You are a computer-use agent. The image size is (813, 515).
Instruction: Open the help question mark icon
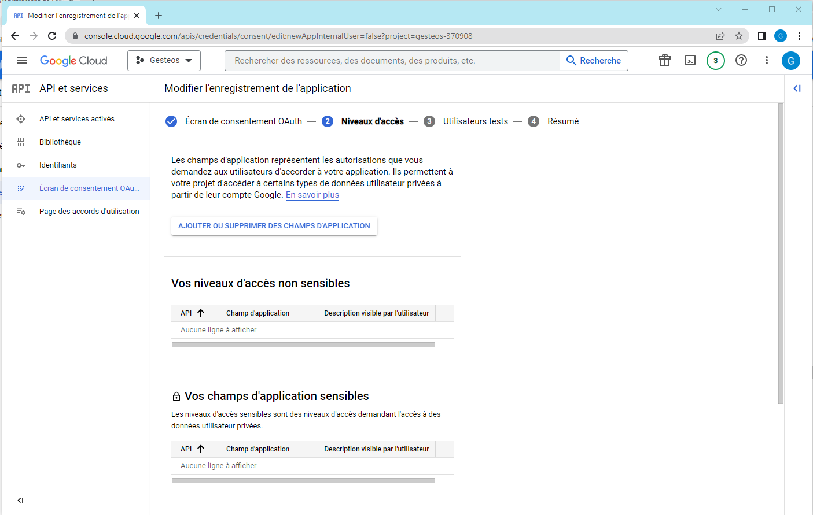click(x=741, y=60)
